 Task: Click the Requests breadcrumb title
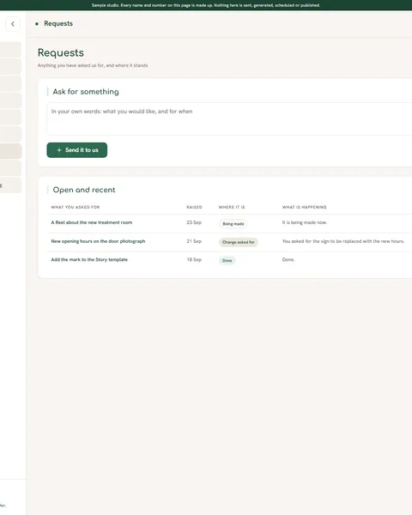tap(58, 24)
